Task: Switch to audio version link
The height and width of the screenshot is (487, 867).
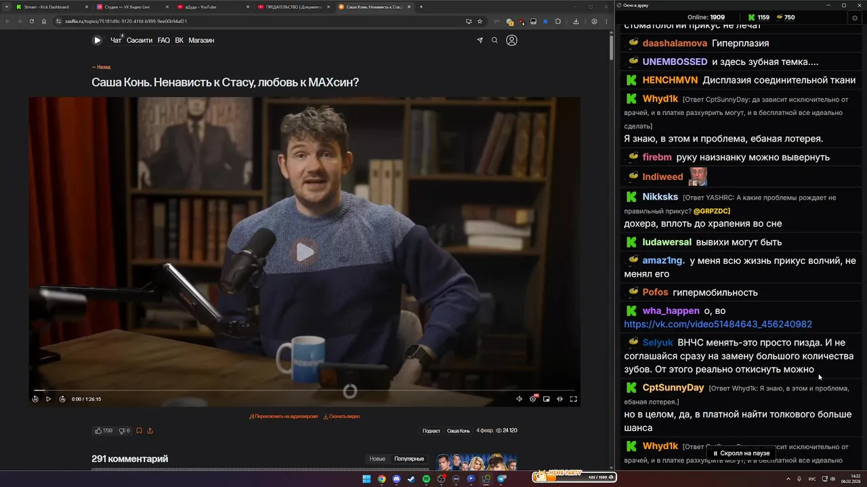Action: coord(283,417)
